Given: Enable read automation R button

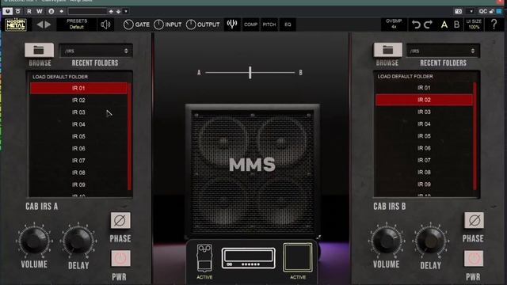Looking at the screenshot, I should [x=29, y=11].
